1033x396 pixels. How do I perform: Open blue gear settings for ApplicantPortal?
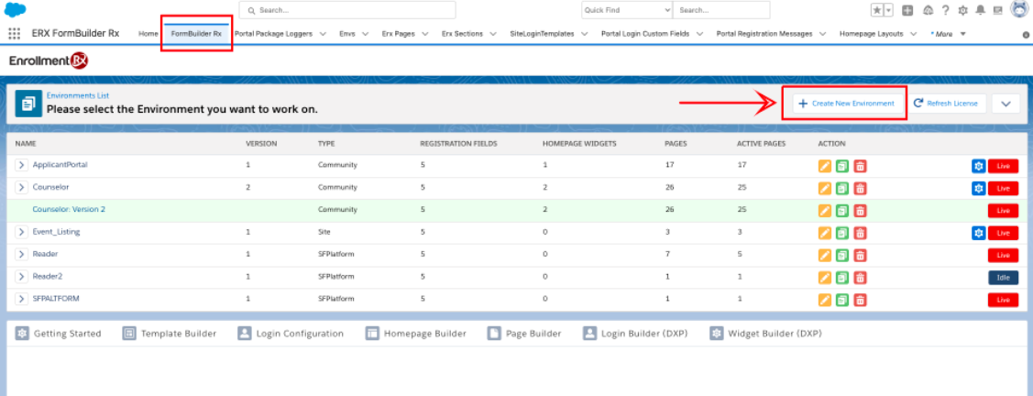(x=978, y=165)
